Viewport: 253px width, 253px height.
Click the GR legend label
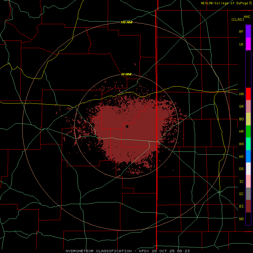point(241,107)
